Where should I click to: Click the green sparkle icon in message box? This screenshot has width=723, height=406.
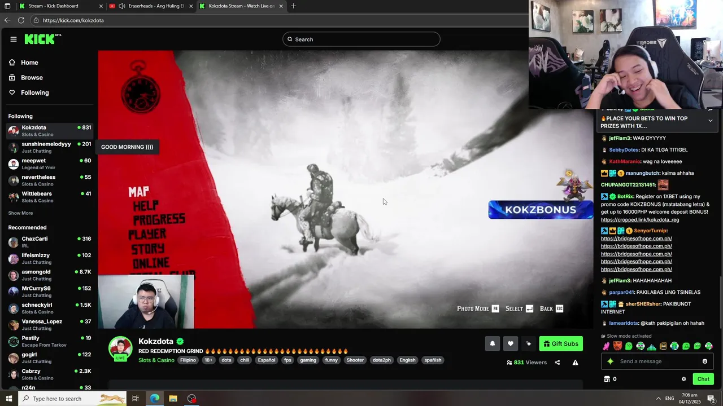pyautogui.click(x=610, y=361)
